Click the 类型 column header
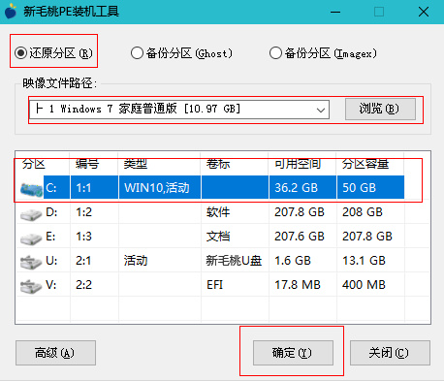 pos(136,164)
